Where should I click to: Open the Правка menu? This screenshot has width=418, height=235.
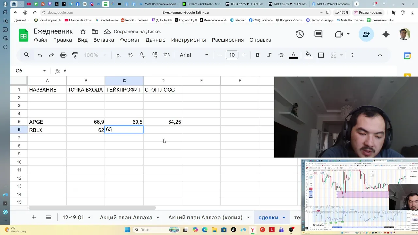pyautogui.click(x=62, y=40)
